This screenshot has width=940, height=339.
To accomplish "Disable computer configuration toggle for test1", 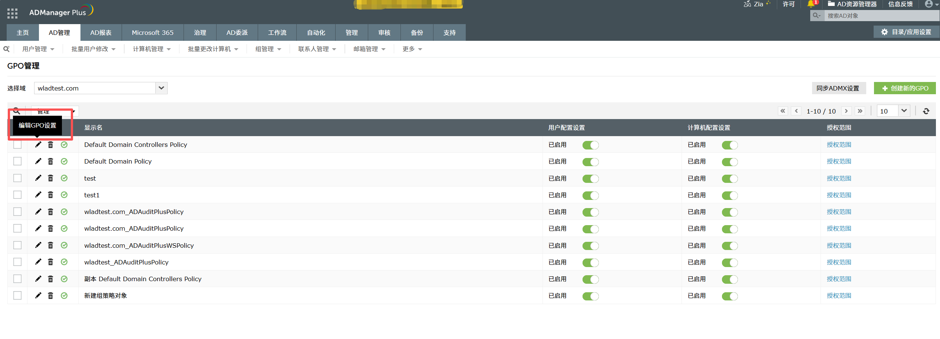I will [729, 195].
